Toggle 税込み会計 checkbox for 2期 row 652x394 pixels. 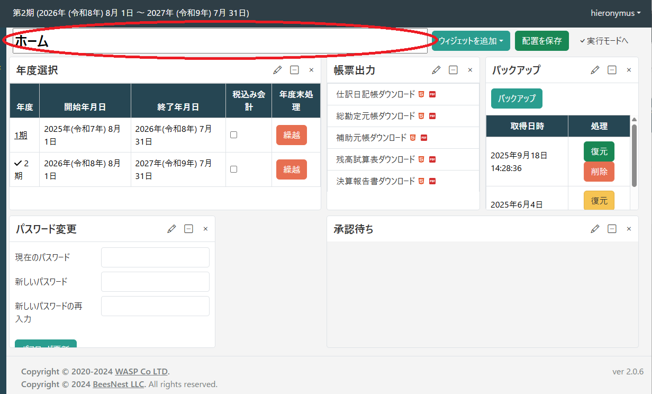(233, 169)
